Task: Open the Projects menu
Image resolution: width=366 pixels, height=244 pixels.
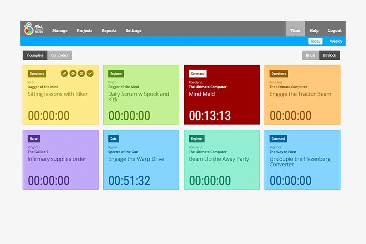Action: [84, 30]
